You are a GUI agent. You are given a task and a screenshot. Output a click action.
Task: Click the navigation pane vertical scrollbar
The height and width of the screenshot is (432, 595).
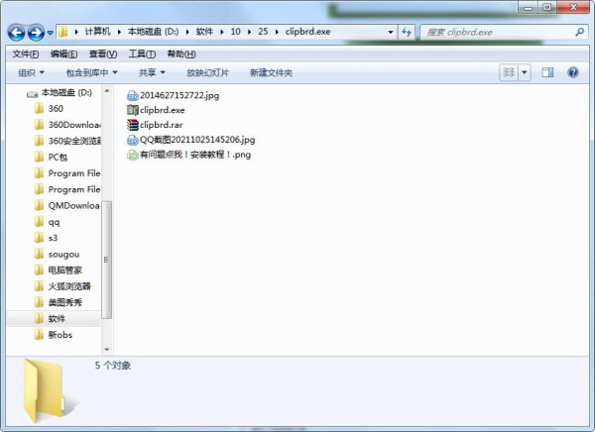click(x=107, y=258)
